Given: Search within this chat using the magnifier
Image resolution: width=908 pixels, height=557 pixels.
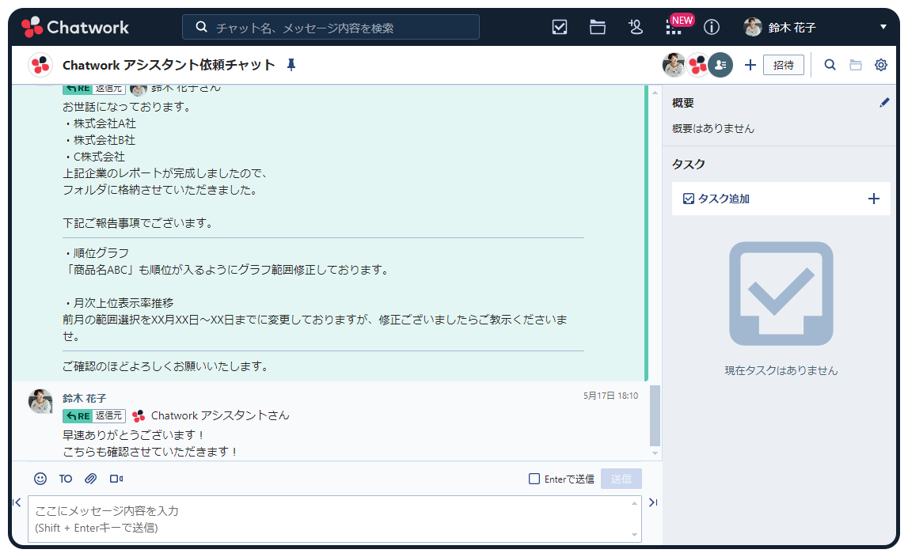Looking at the screenshot, I should pos(830,65).
